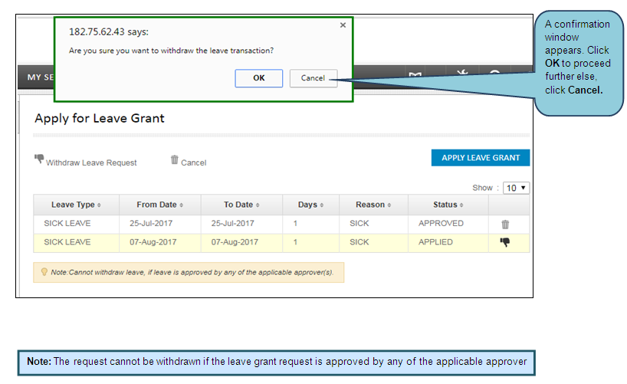Click the trash icon in the approved leave row

[505, 225]
